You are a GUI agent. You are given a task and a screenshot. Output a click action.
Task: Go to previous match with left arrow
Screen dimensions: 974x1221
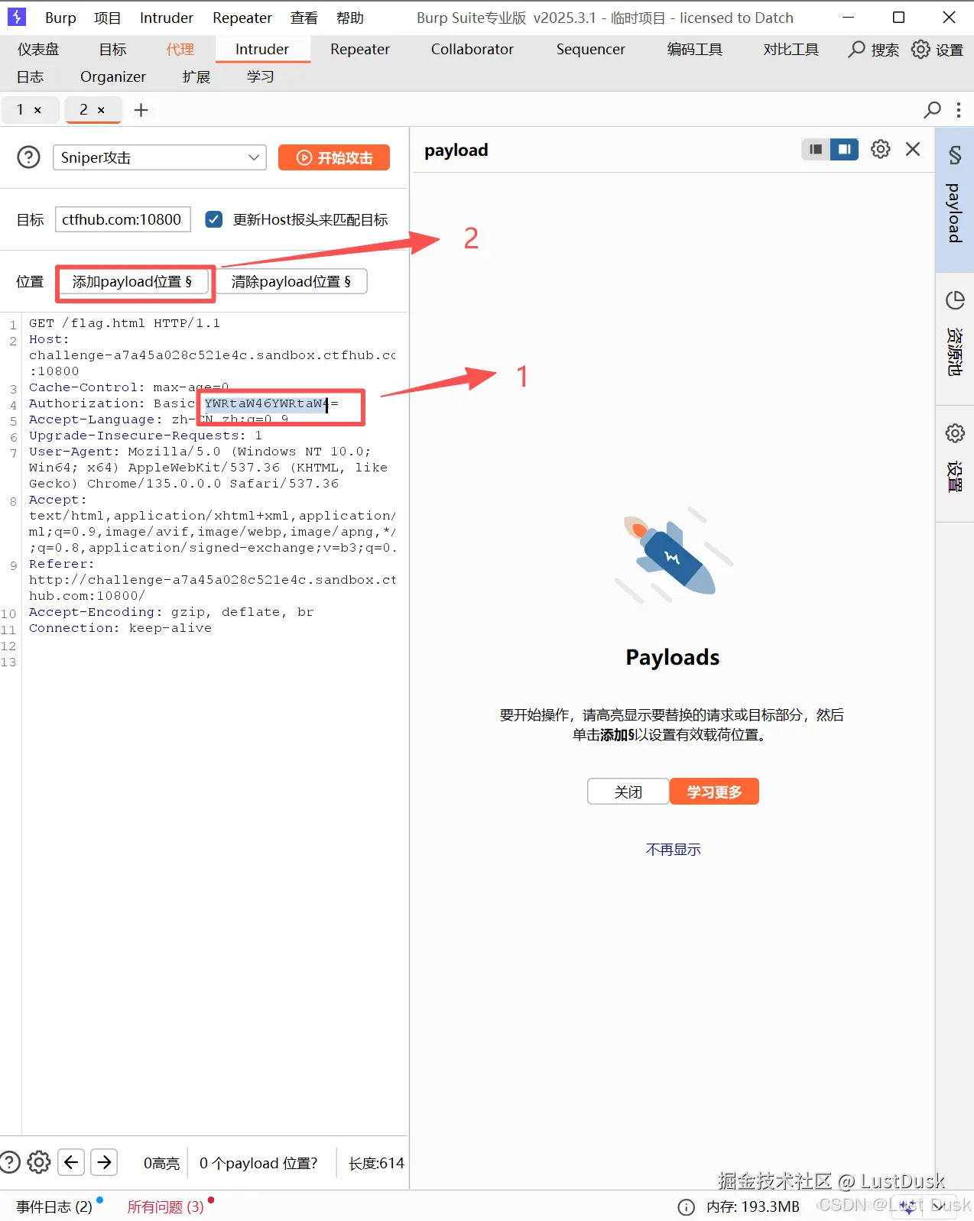71,1162
